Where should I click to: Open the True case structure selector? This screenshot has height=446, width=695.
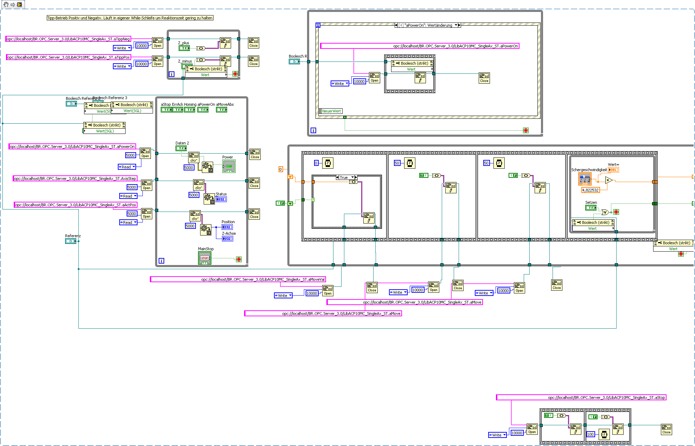click(353, 177)
